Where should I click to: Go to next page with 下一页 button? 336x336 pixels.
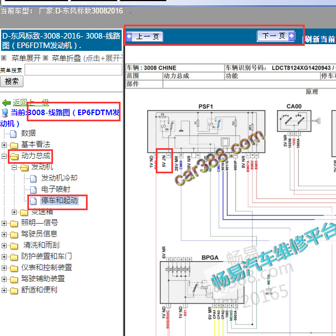click(x=276, y=36)
